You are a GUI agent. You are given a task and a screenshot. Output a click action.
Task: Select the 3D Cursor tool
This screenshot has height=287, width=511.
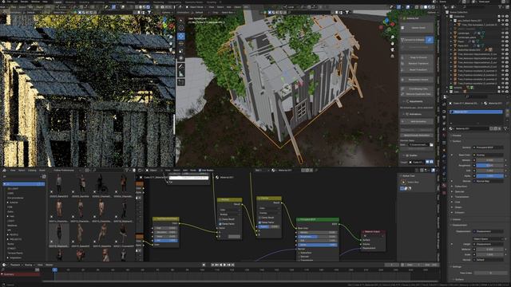[x=181, y=28]
